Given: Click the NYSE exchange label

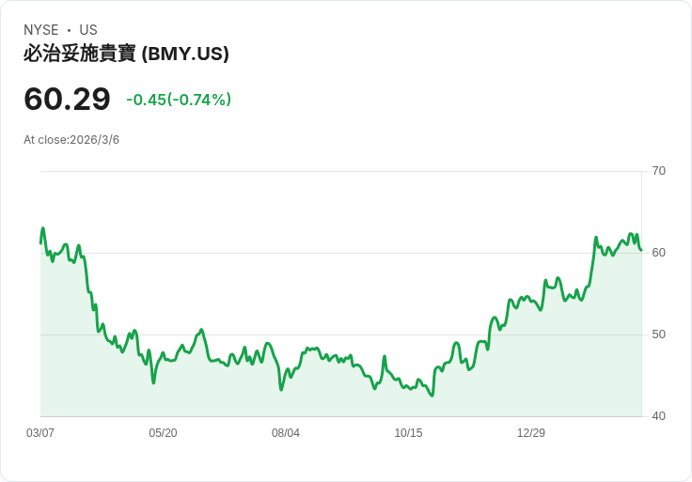Looking at the screenshot, I should [x=41, y=30].
